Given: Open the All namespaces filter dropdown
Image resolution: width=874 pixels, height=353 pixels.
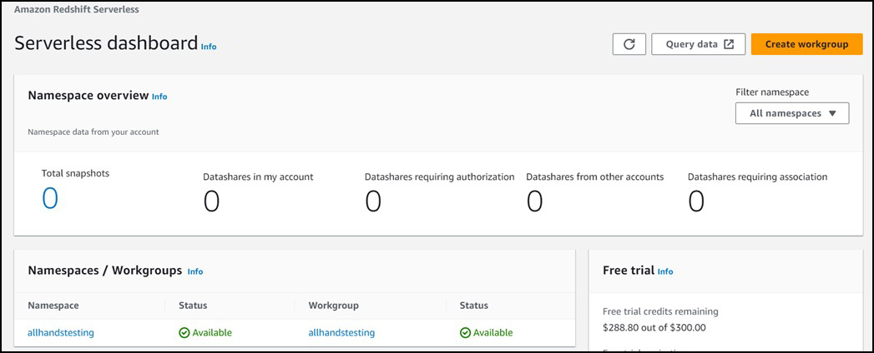Looking at the screenshot, I should tap(791, 113).
